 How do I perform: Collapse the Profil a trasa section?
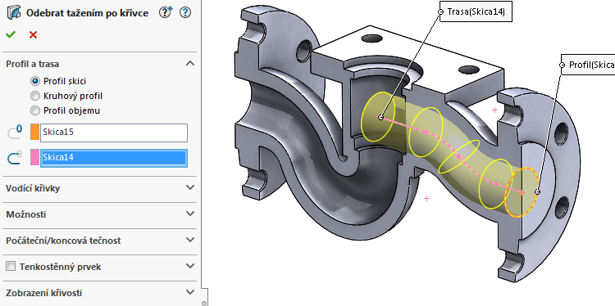click(190, 63)
